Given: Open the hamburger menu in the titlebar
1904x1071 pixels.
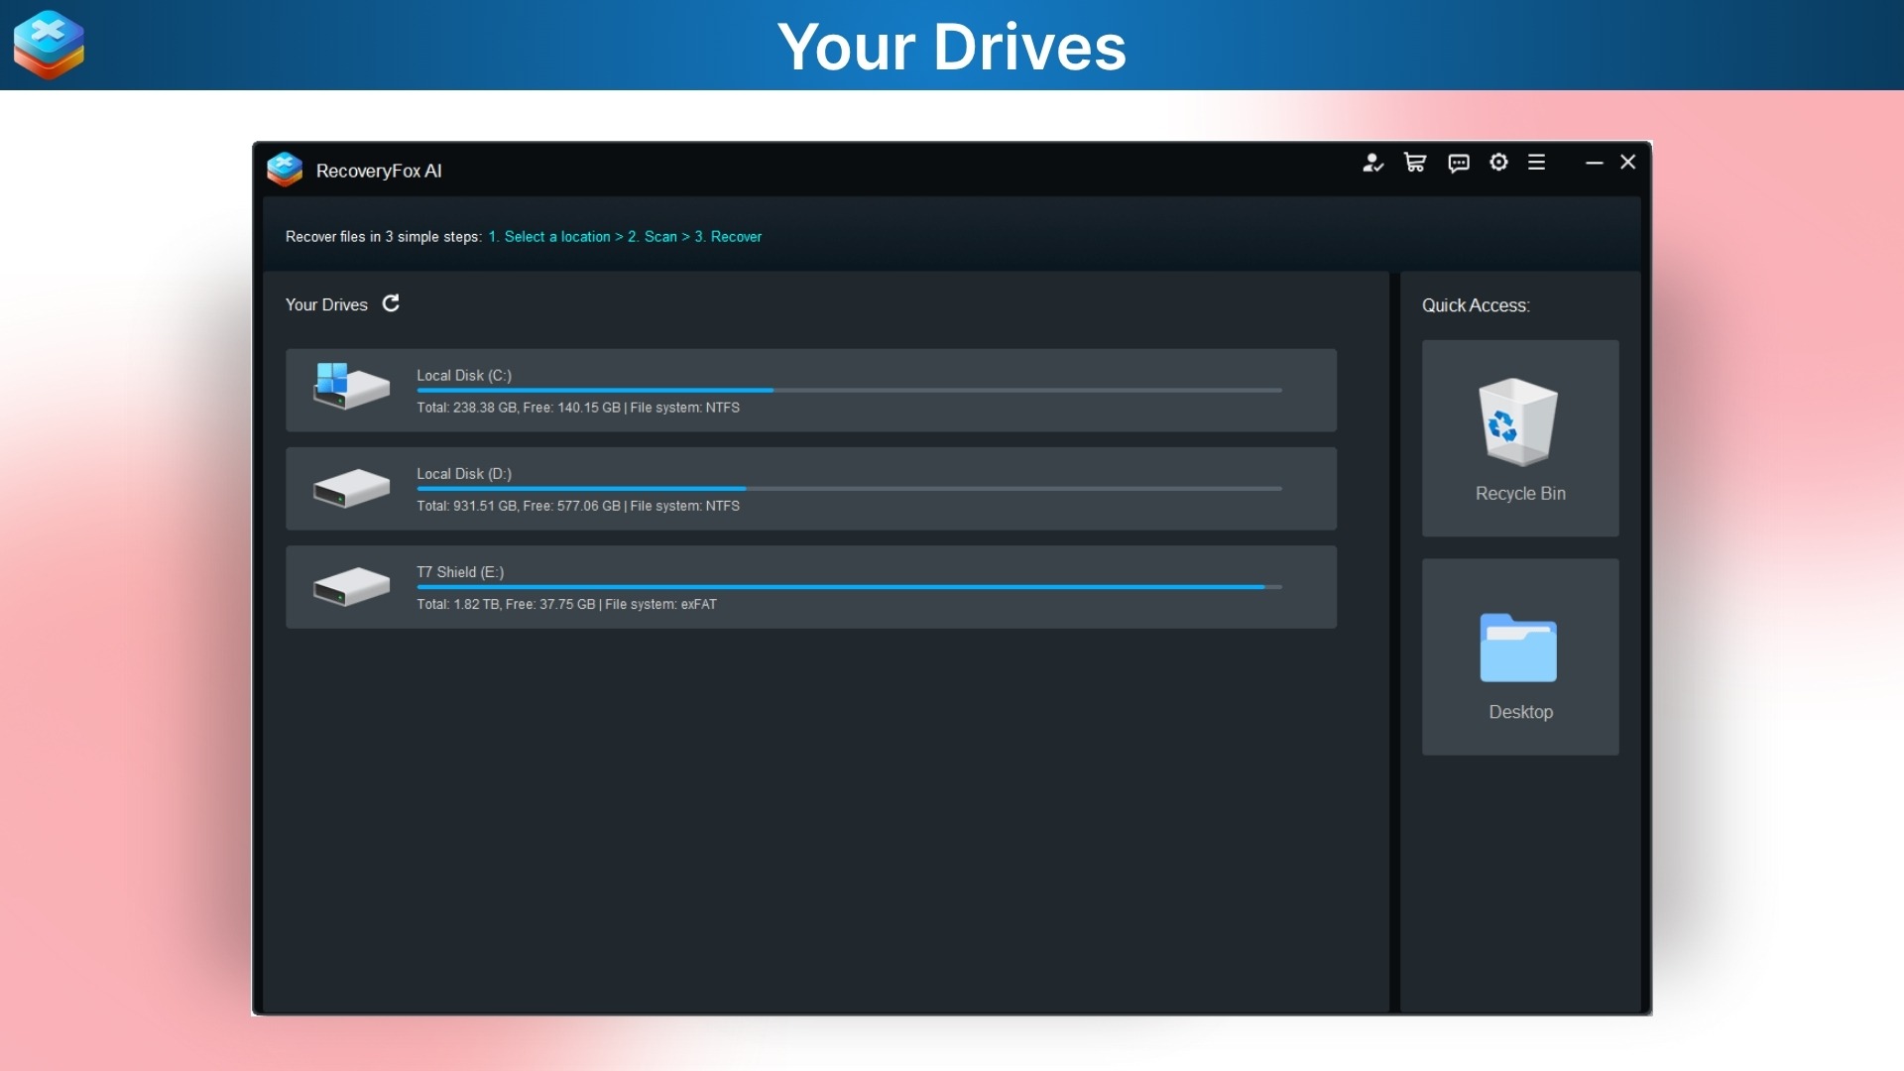Looking at the screenshot, I should click(x=1536, y=162).
